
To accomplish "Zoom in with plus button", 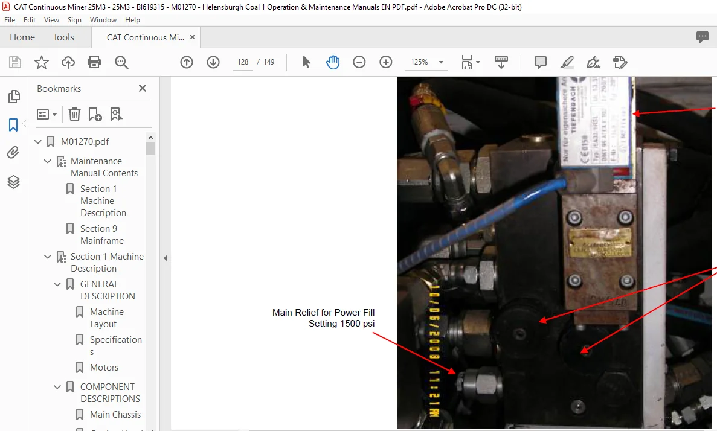I will click(386, 62).
